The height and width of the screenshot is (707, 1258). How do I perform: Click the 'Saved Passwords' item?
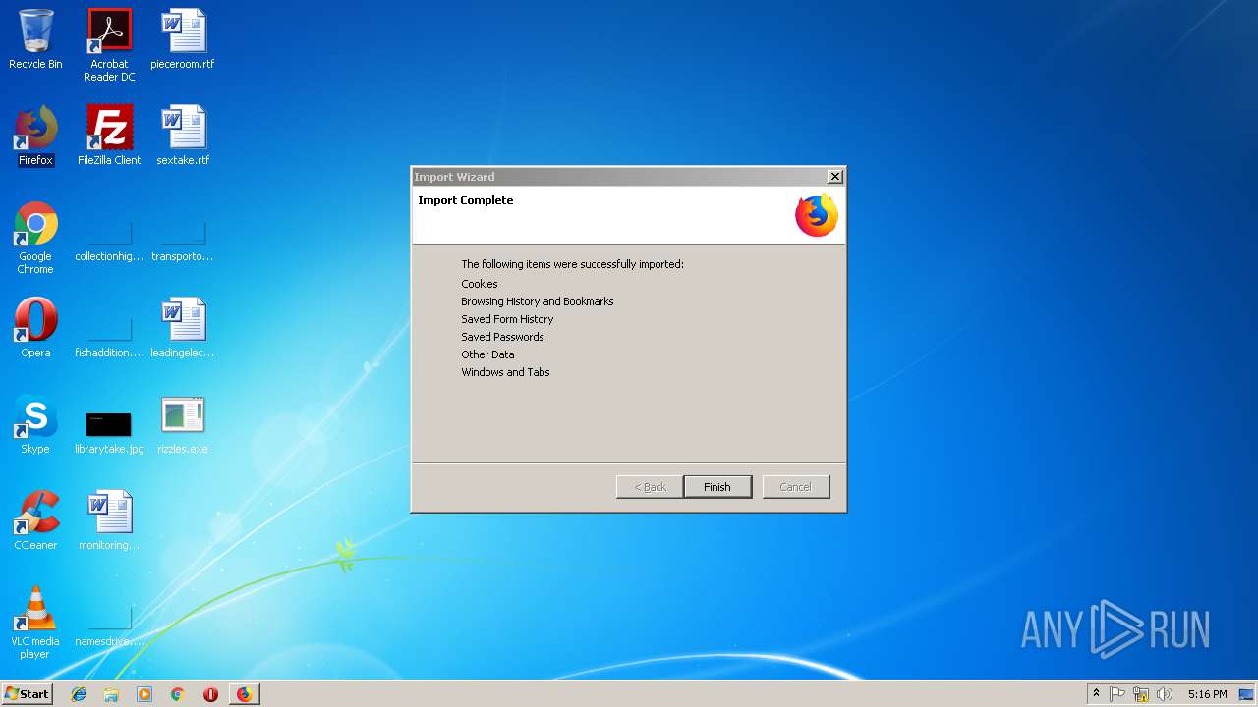(502, 337)
